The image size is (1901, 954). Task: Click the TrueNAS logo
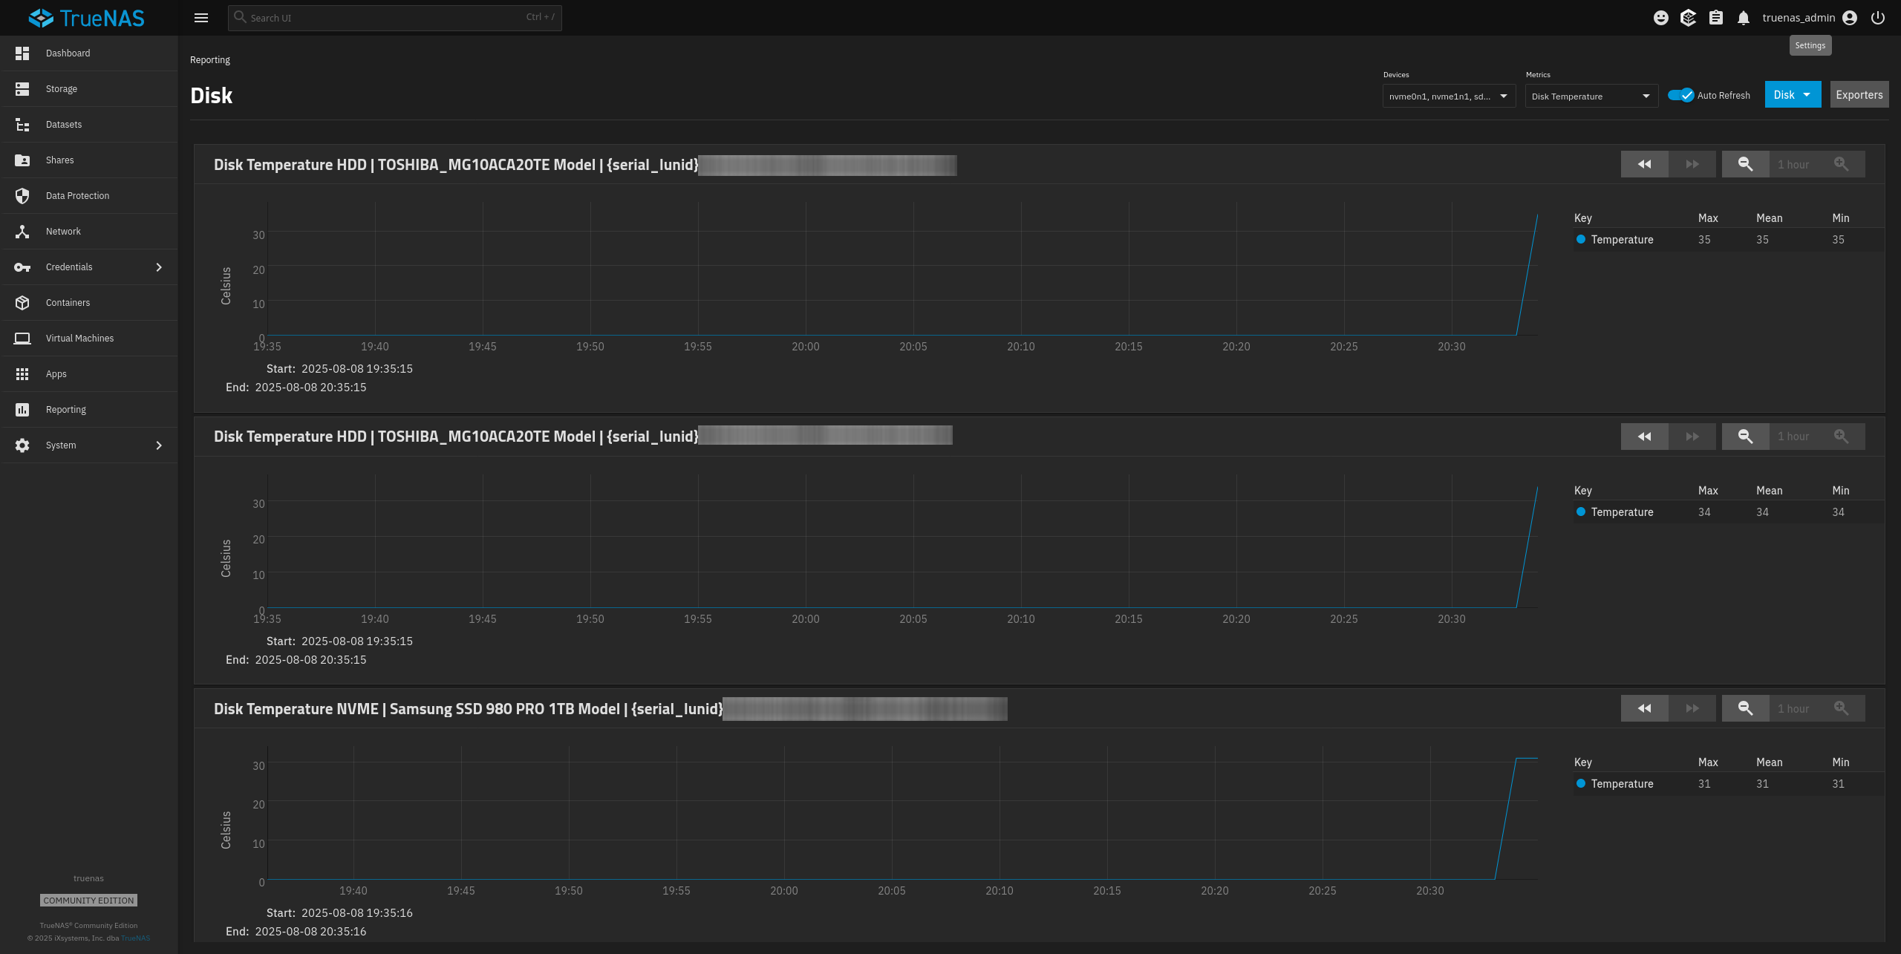coord(87,18)
